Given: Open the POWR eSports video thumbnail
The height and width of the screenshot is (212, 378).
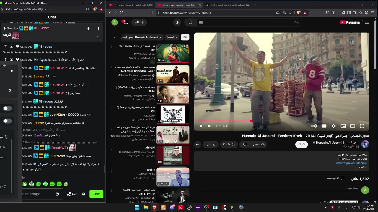Looking at the screenshot, I should click(x=173, y=53).
